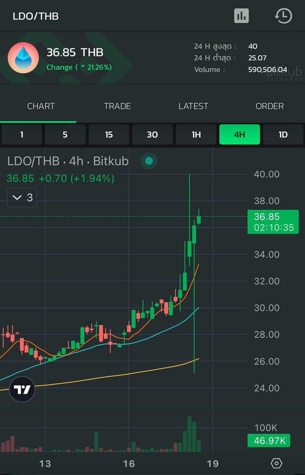The image size is (305, 475).
Task: Tap the green market status dot
Action: click(x=149, y=161)
